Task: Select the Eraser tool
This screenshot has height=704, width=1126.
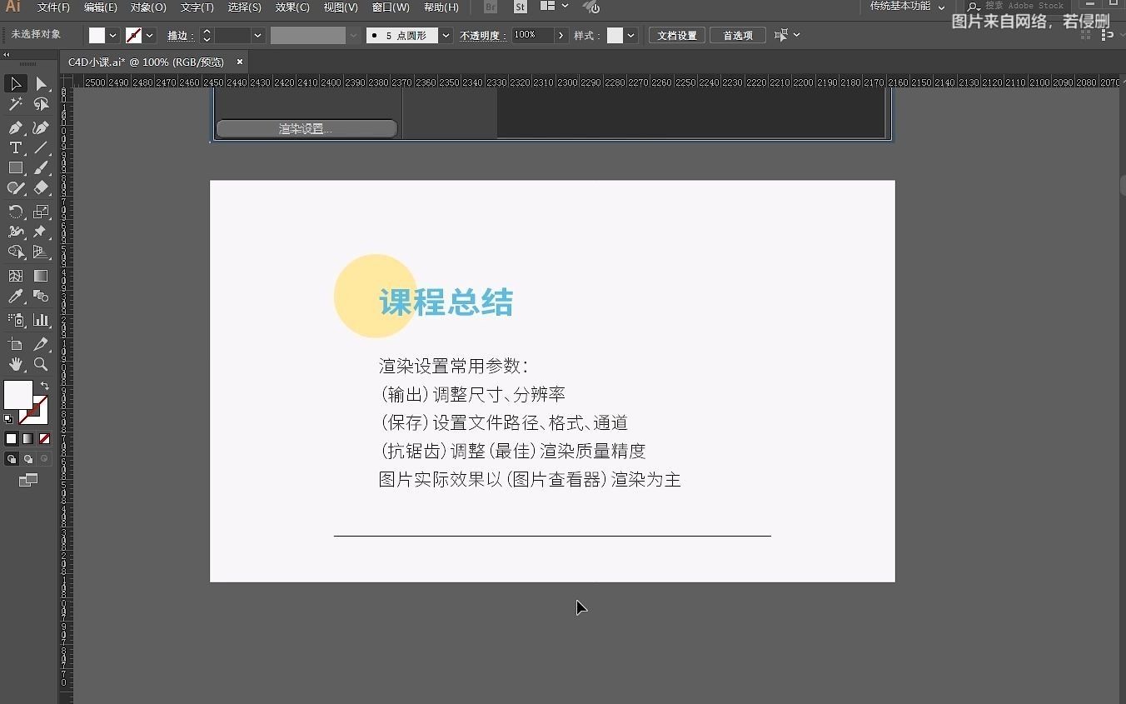Action: (x=41, y=187)
